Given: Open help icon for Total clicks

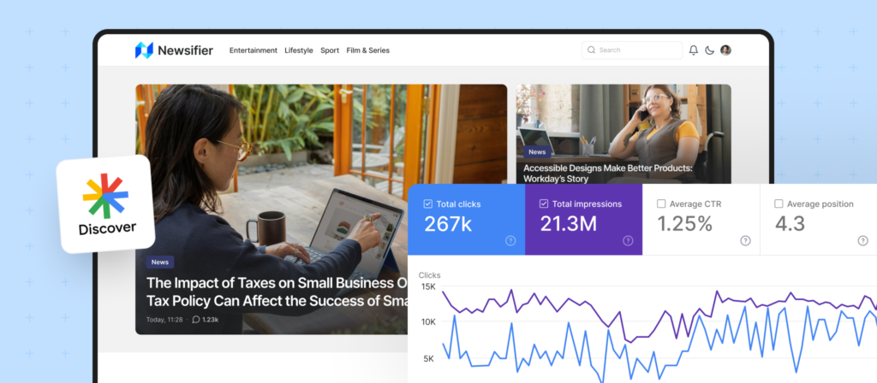Looking at the screenshot, I should click(x=510, y=241).
